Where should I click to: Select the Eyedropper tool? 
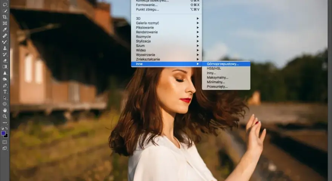pos(5,29)
